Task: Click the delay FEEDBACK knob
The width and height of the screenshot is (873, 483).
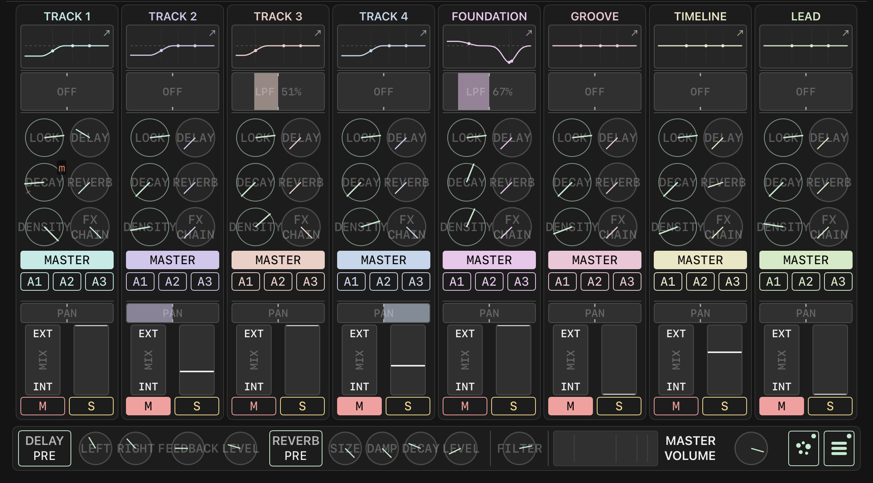Action: [188, 448]
